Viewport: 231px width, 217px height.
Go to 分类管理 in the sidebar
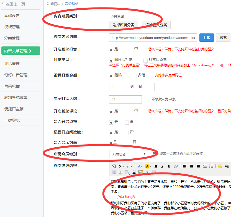(12, 38)
